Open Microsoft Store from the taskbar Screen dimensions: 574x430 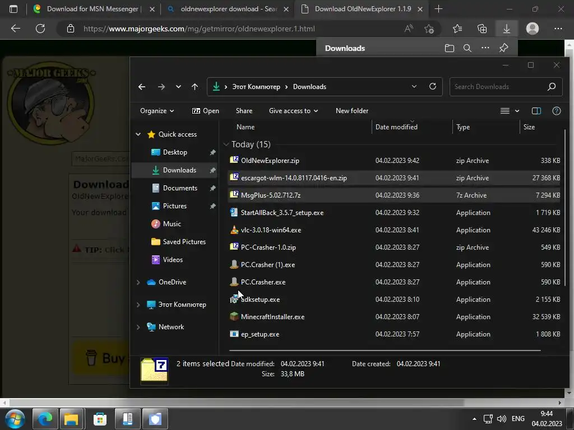pyautogui.click(x=100, y=419)
